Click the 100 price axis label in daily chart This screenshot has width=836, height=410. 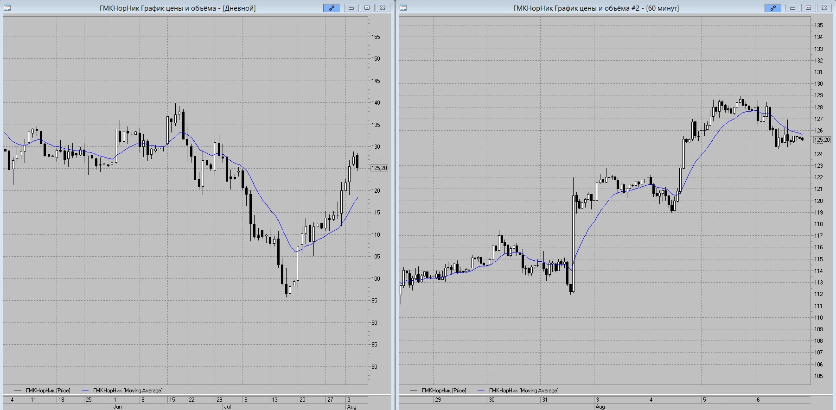coord(376,279)
